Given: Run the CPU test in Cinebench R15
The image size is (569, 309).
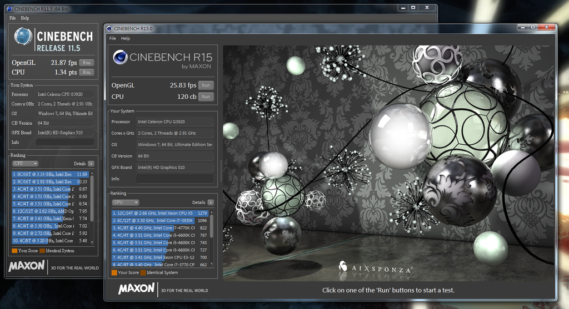Looking at the screenshot, I should [x=206, y=97].
